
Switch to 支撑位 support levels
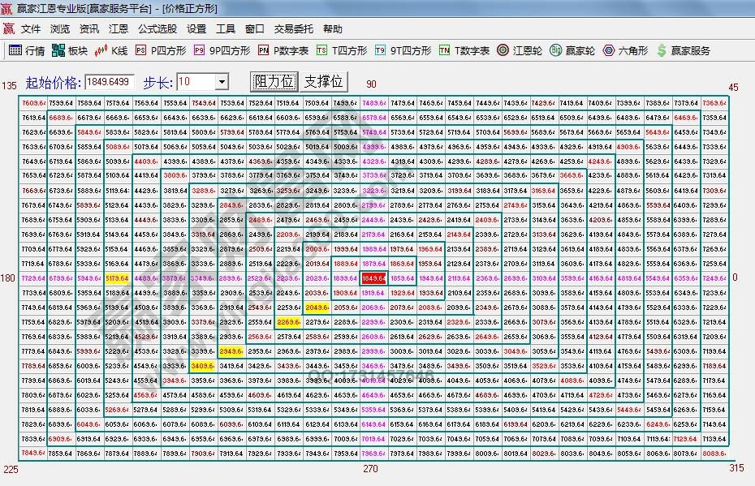coord(324,81)
